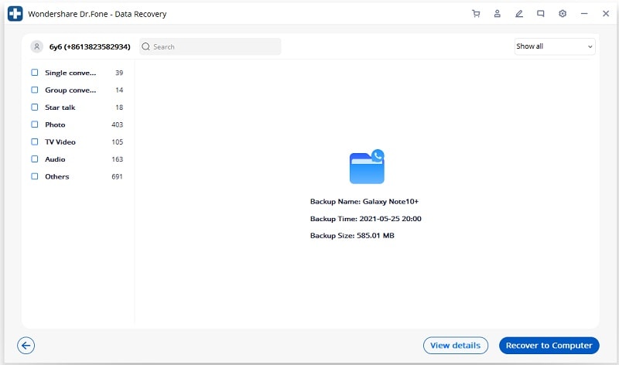Image resolution: width=619 pixels, height=365 pixels.
Task: Click the Photo count 403
Action: point(118,125)
